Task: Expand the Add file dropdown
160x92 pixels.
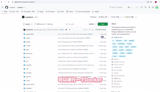Action: coord(92,24)
